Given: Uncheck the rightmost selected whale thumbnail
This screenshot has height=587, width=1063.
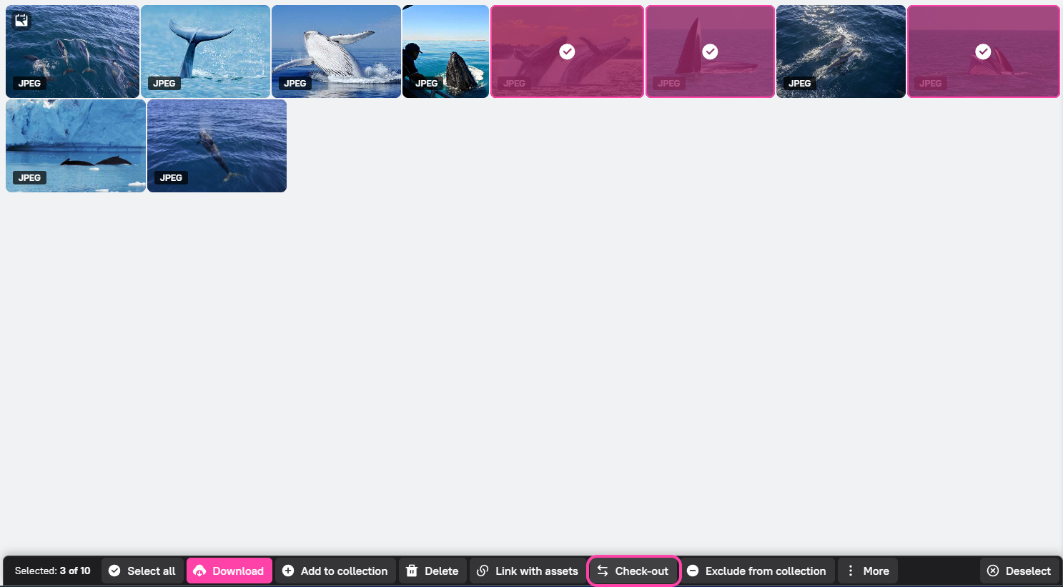Looking at the screenshot, I should 983,51.
